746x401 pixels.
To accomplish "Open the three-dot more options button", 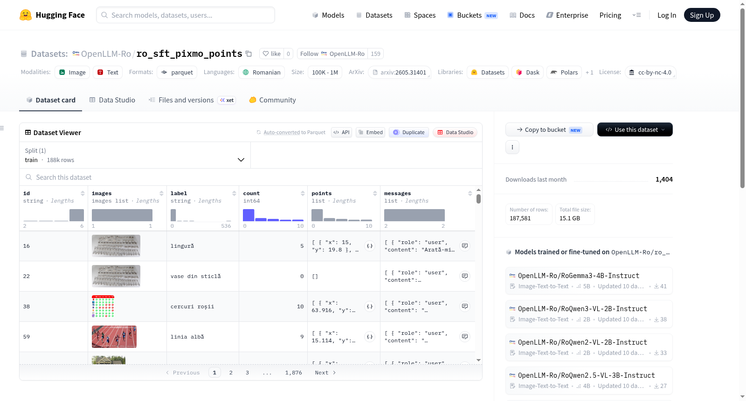I will click(x=512, y=147).
